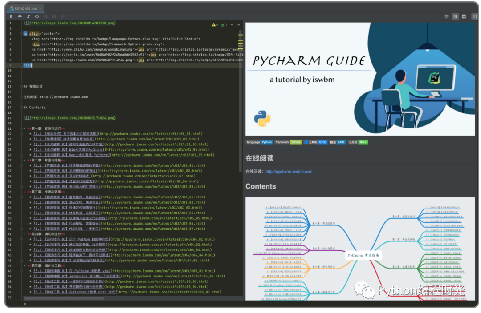Enable synchronized scrolling between editor and preview
The width and height of the screenshot is (481, 313).
[475, 16]
